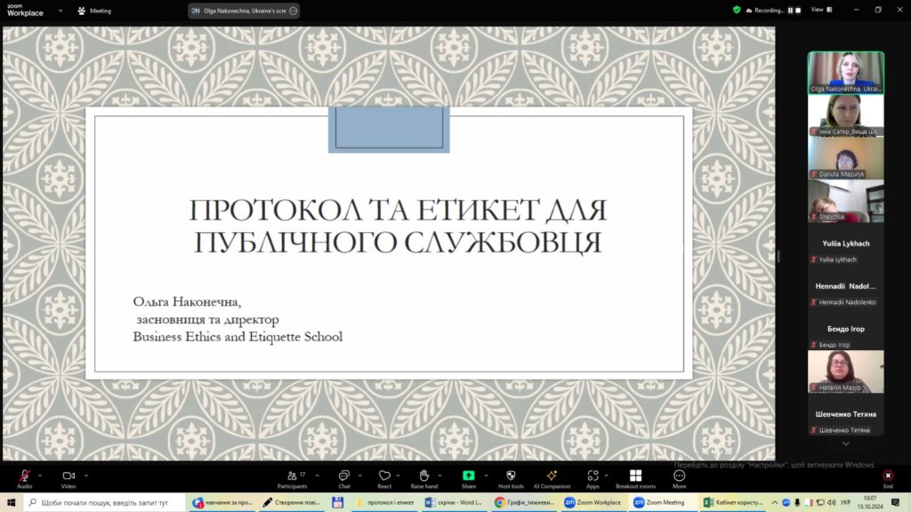Expand the Participants options caret
Image resolution: width=911 pixels, height=512 pixels.
[318, 476]
